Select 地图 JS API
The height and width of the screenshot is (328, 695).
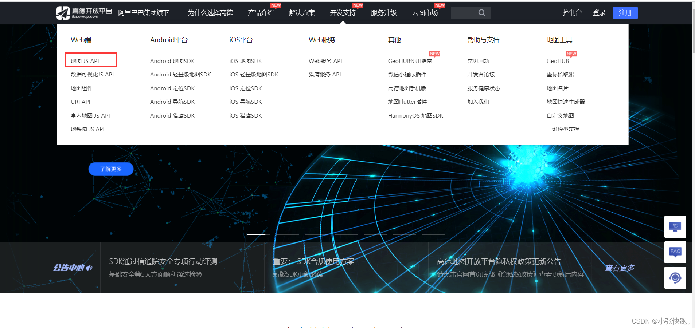pyautogui.click(x=85, y=61)
